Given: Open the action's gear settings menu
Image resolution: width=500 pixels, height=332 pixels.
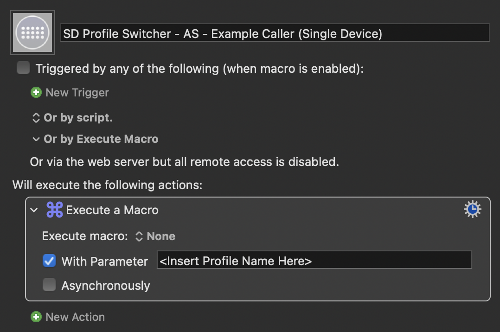Looking at the screenshot, I should coord(472,209).
